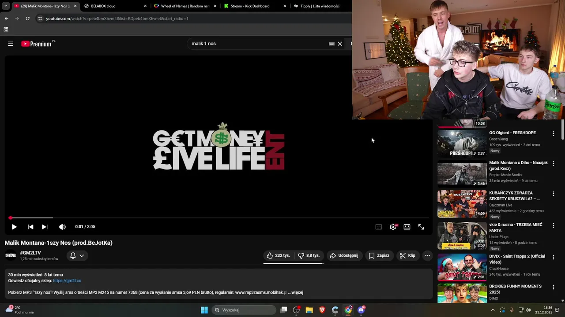The image size is (565, 317).
Task: Open the browser apps grid icon
Action: pyautogui.click(x=6, y=29)
